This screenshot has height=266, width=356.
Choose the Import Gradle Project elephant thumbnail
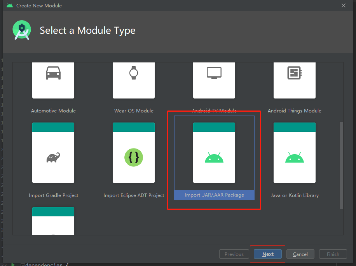(53, 153)
